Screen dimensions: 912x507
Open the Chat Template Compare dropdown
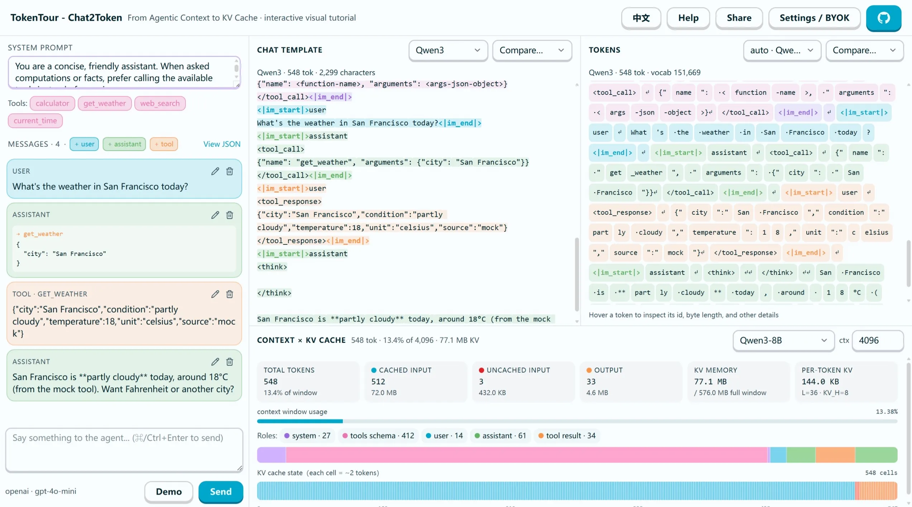click(x=532, y=50)
